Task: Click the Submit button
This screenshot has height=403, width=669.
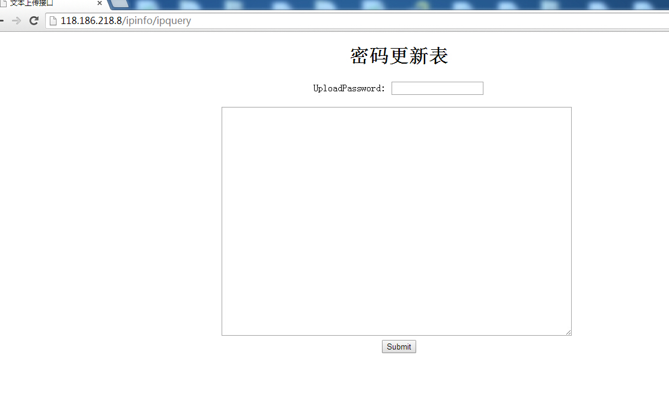Action: tap(399, 347)
